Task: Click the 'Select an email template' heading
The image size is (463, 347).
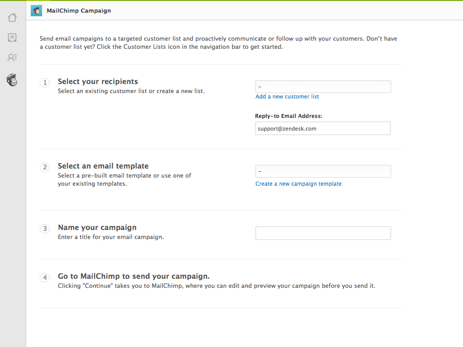Action: 103,166
